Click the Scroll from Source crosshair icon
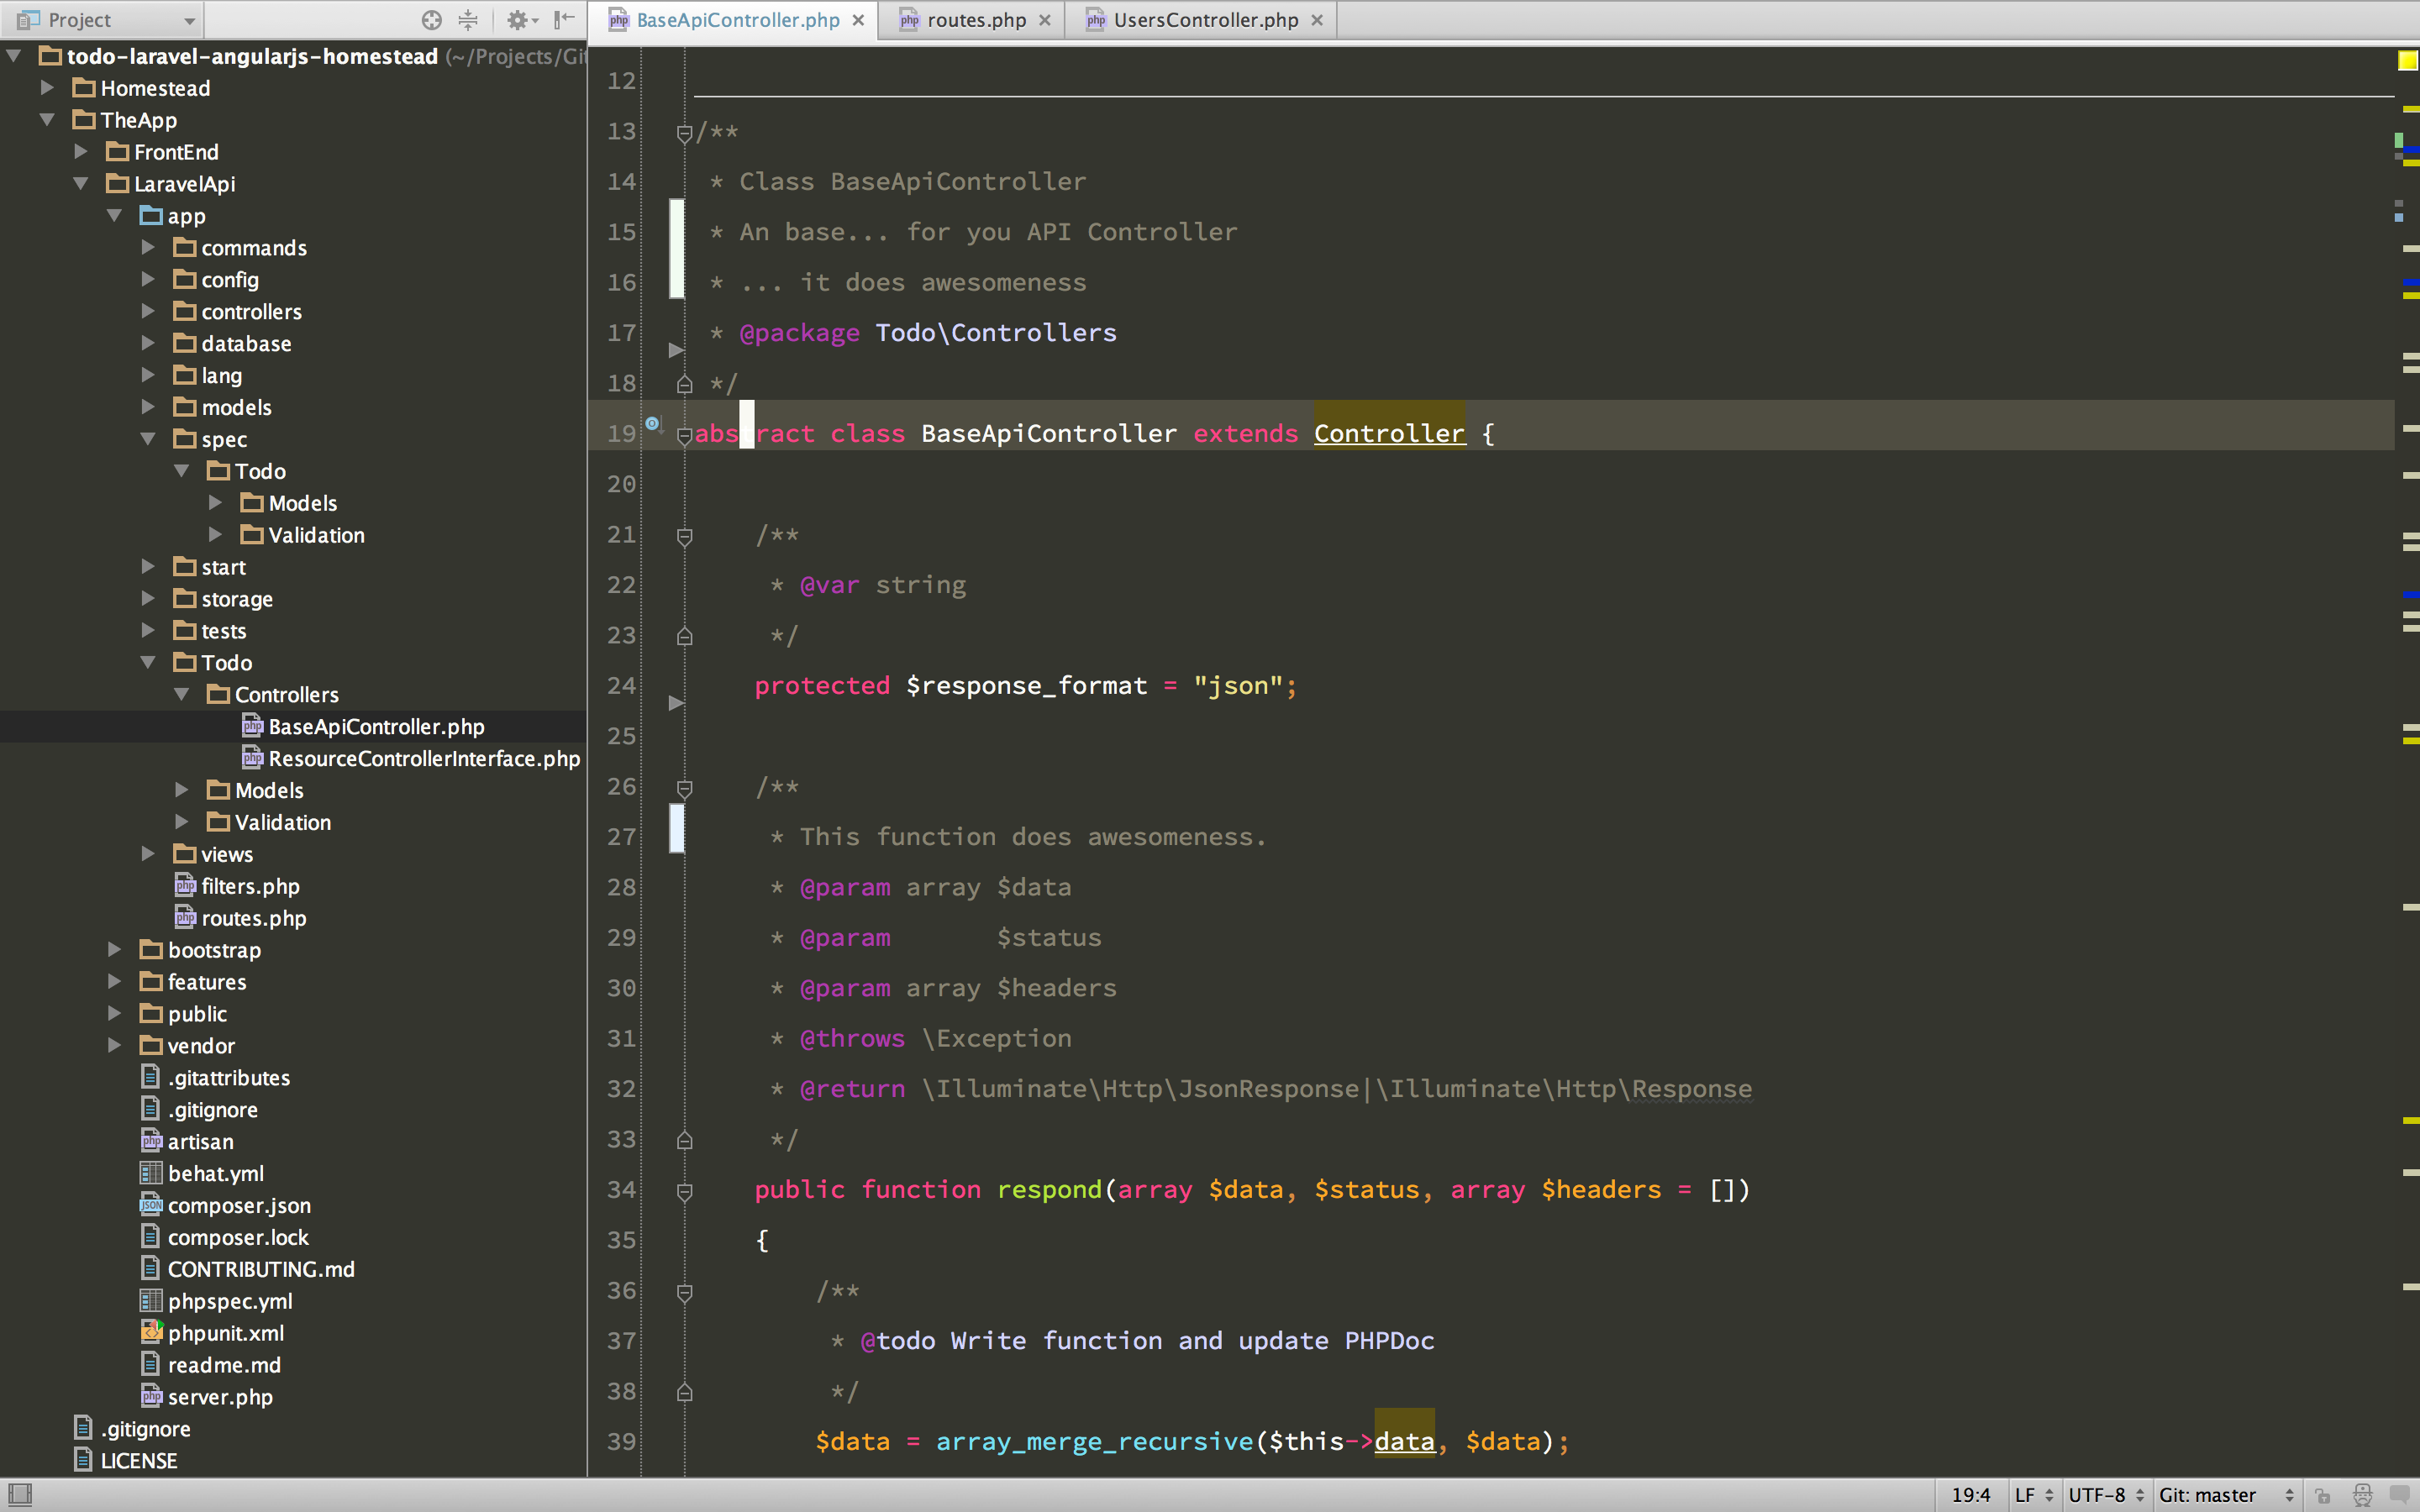Screen dimensions: 2420x1512 pos(431,19)
